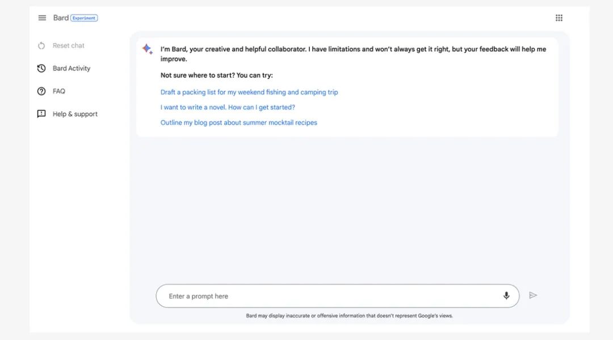Click the Bard sparkle logo icon
Screen dimensions: 613x340
pyautogui.click(x=147, y=49)
